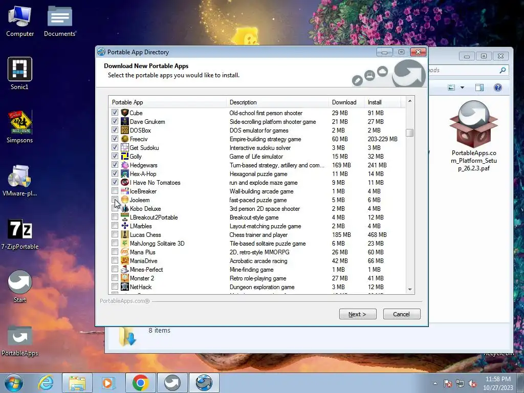
Task: Uncheck the DOSBox checkbox
Action: pos(115,130)
